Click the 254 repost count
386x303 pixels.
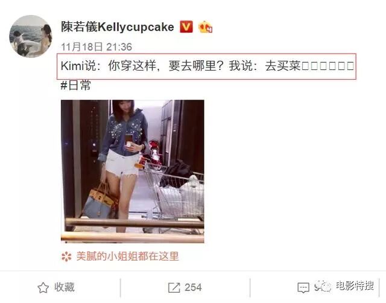pos(193,287)
